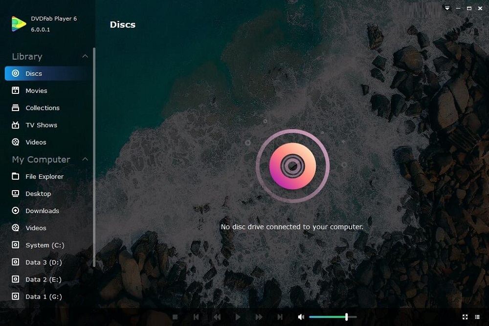Mute audio with the speaker icon
Viewport: 489px width, 326px height.
click(x=301, y=317)
